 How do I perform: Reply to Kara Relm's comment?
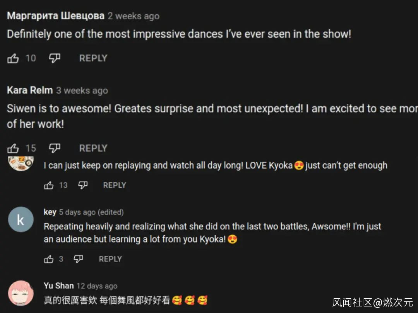click(x=93, y=148)
